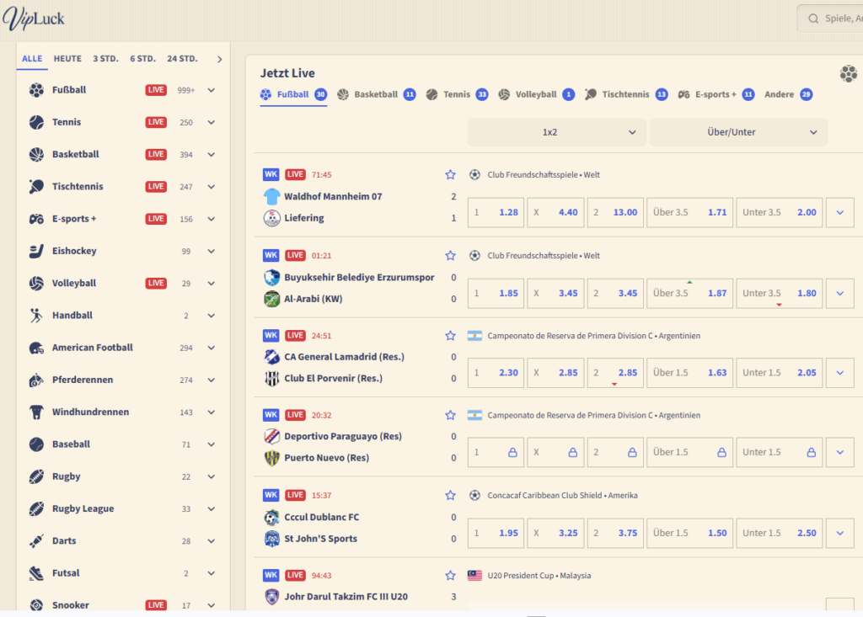
Task: Favorite the Deportivo Paraguayo match star
Action: [x=450, y=415]
